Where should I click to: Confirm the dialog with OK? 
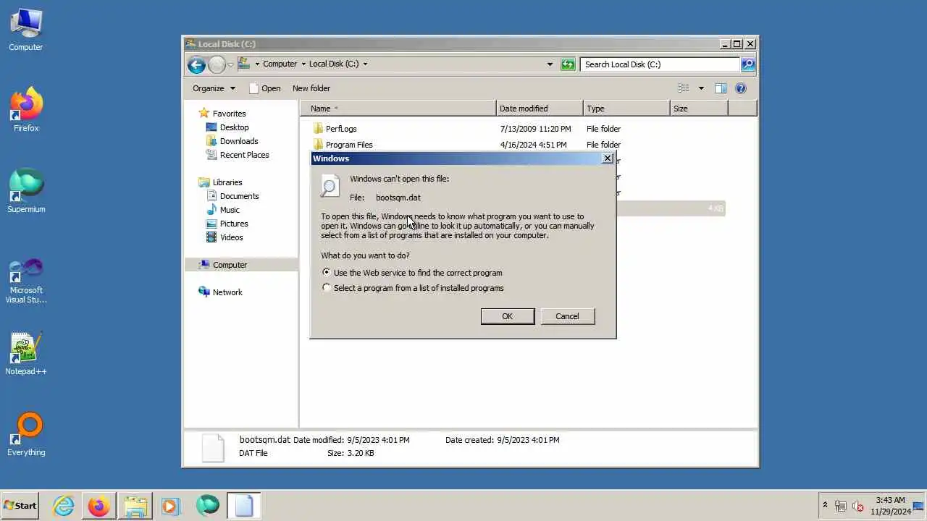click(x=507, y=316)
